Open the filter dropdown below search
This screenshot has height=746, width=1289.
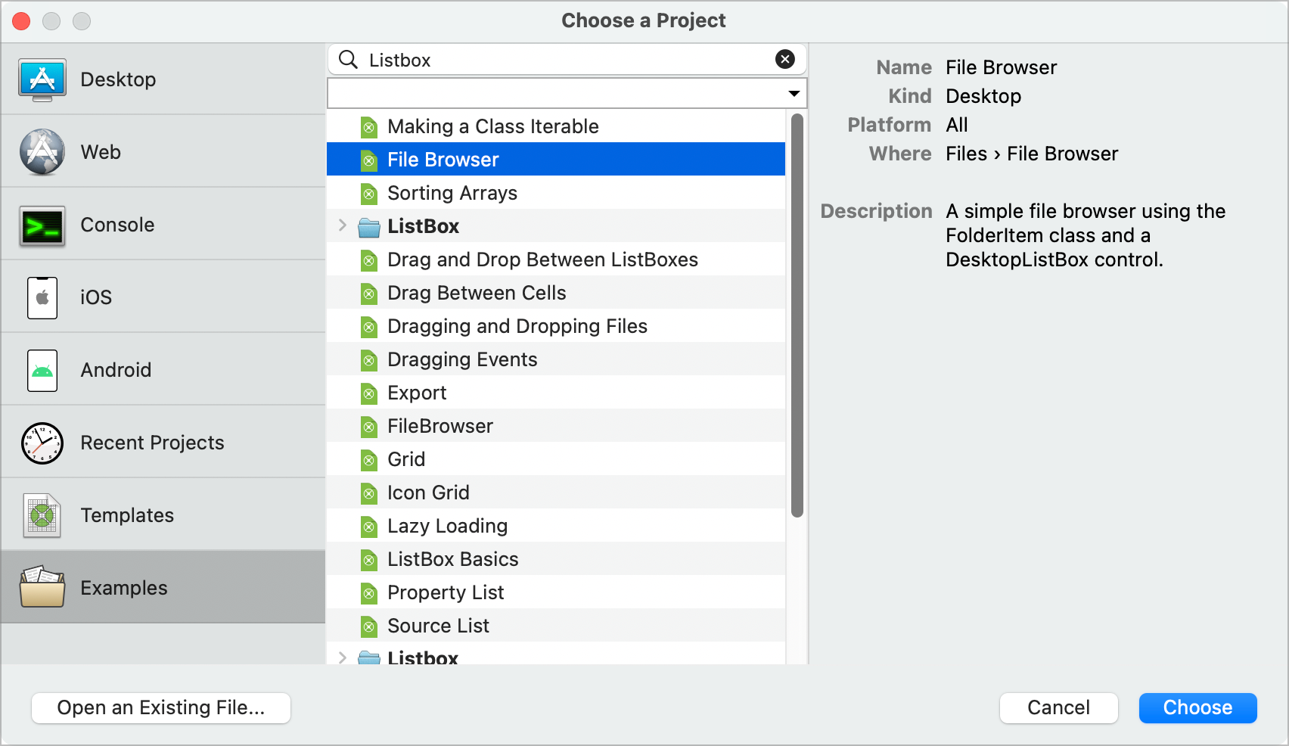coord(794,94)
